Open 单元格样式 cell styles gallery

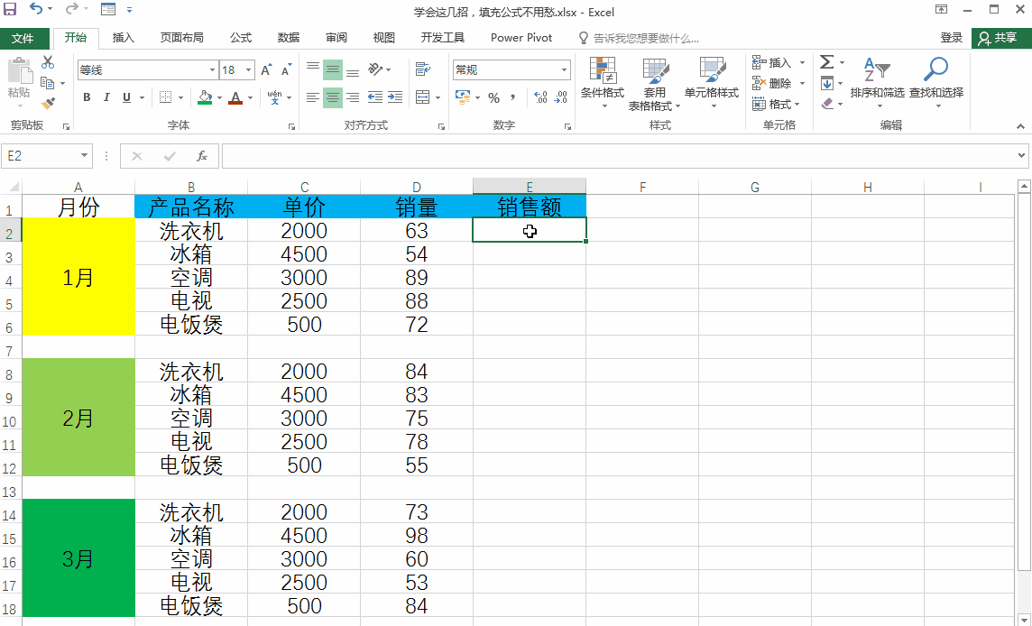tap(712, 83)
